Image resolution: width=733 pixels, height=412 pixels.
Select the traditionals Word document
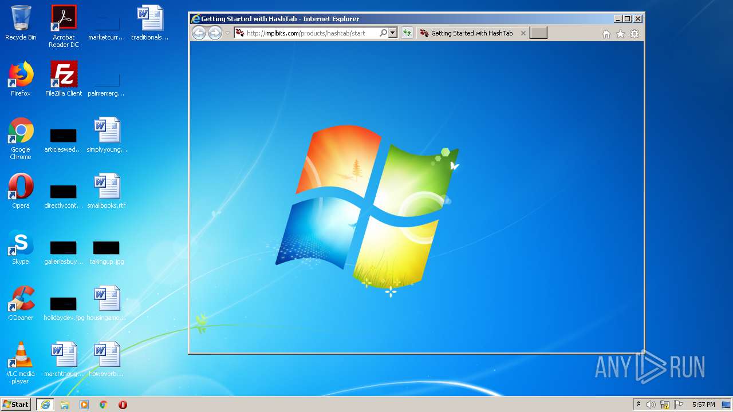point(149,23)
